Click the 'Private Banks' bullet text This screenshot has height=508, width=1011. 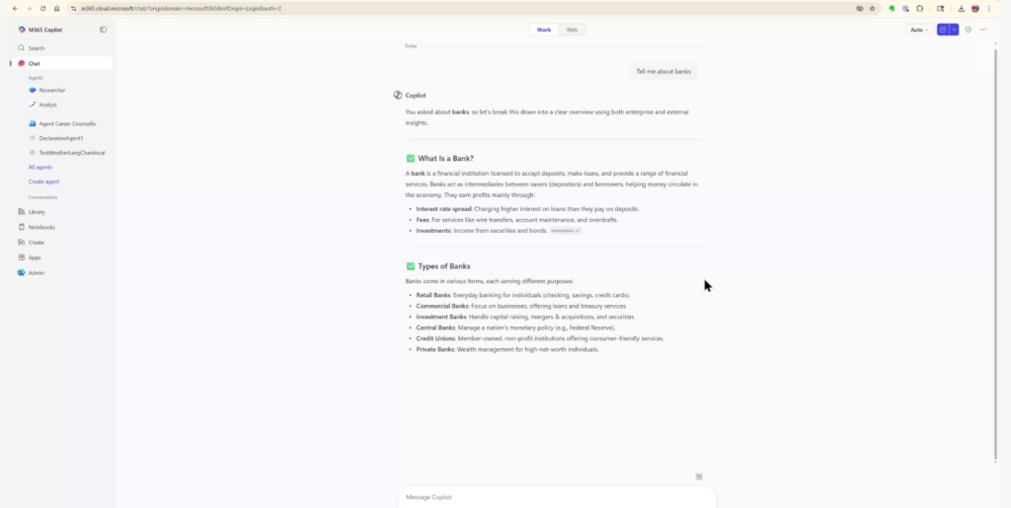tap(507, 349)
